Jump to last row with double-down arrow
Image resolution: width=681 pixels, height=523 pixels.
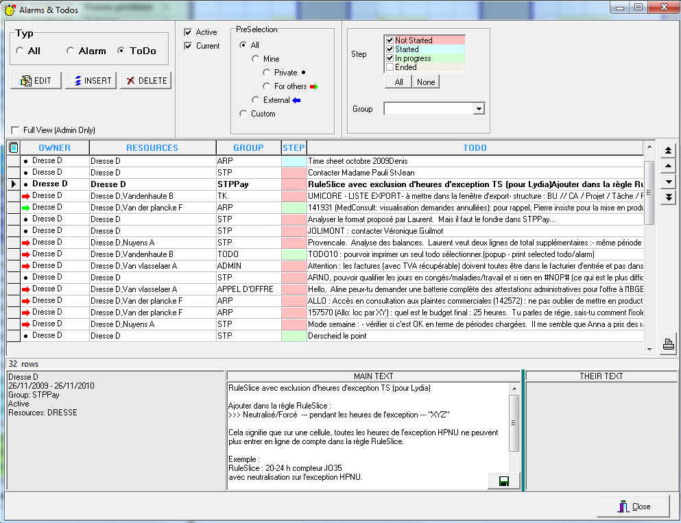pos(668,197)
